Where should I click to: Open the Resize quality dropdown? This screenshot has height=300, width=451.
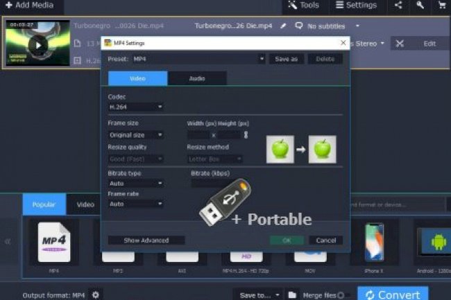coord(135,159)
